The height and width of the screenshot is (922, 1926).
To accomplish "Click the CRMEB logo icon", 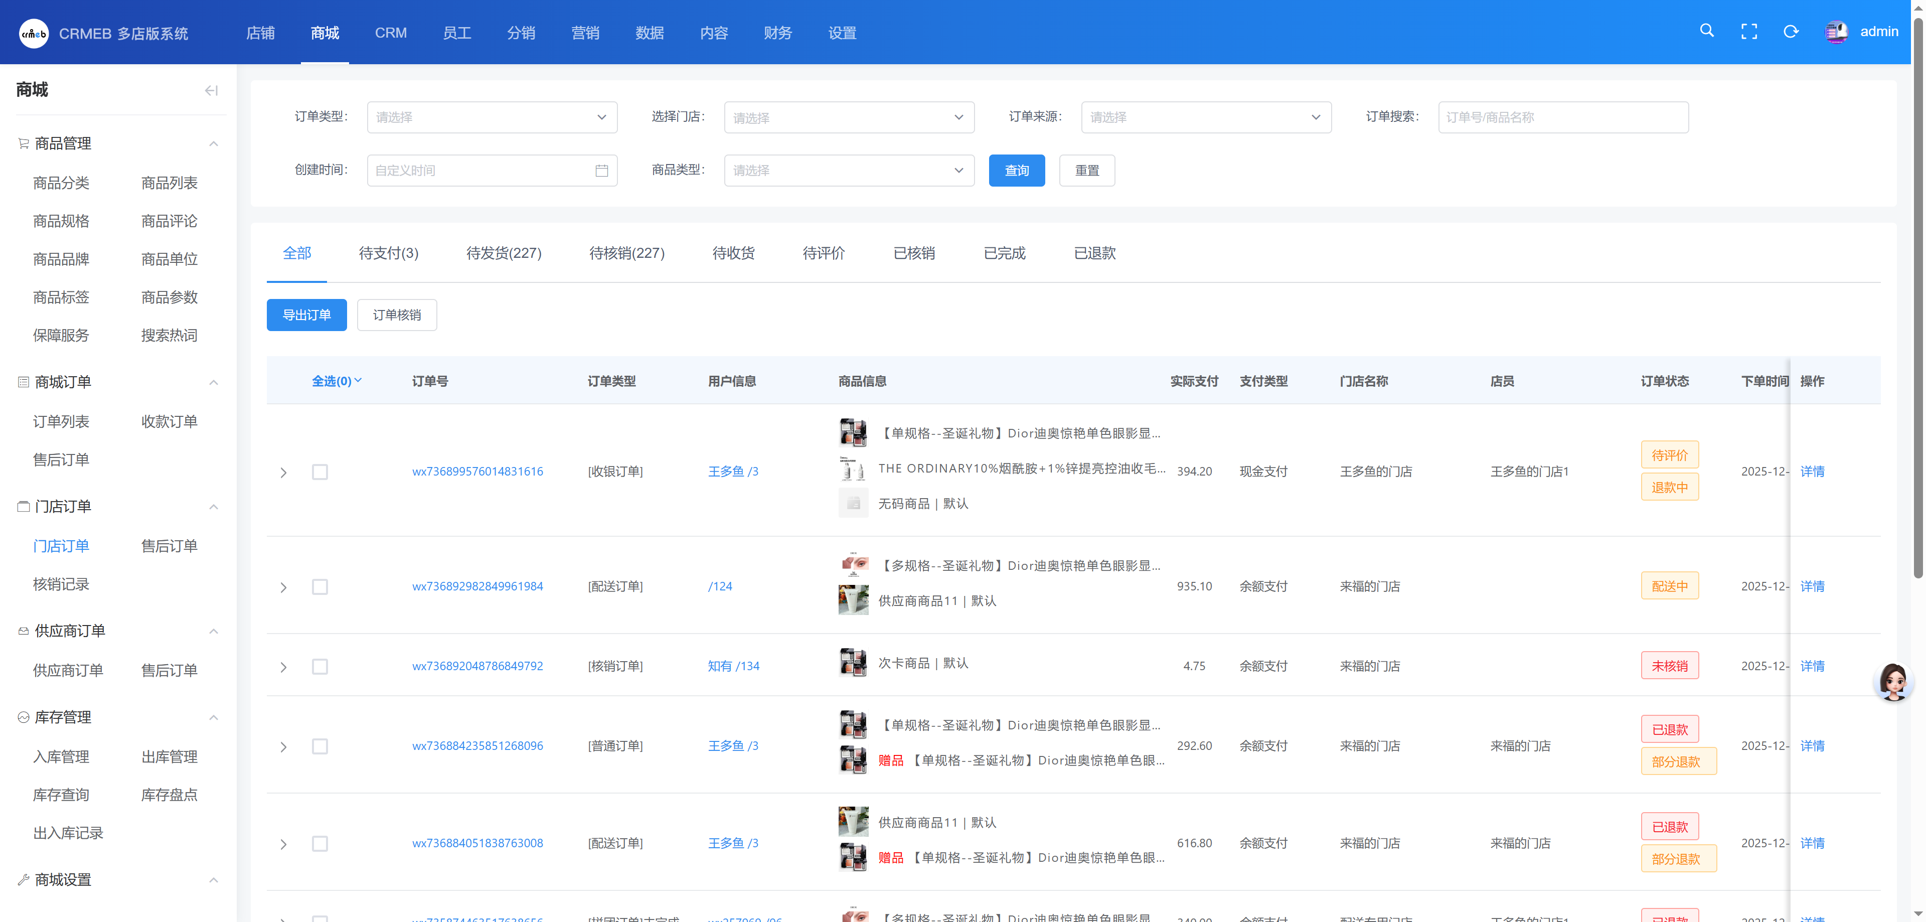I will pos(34,33).
